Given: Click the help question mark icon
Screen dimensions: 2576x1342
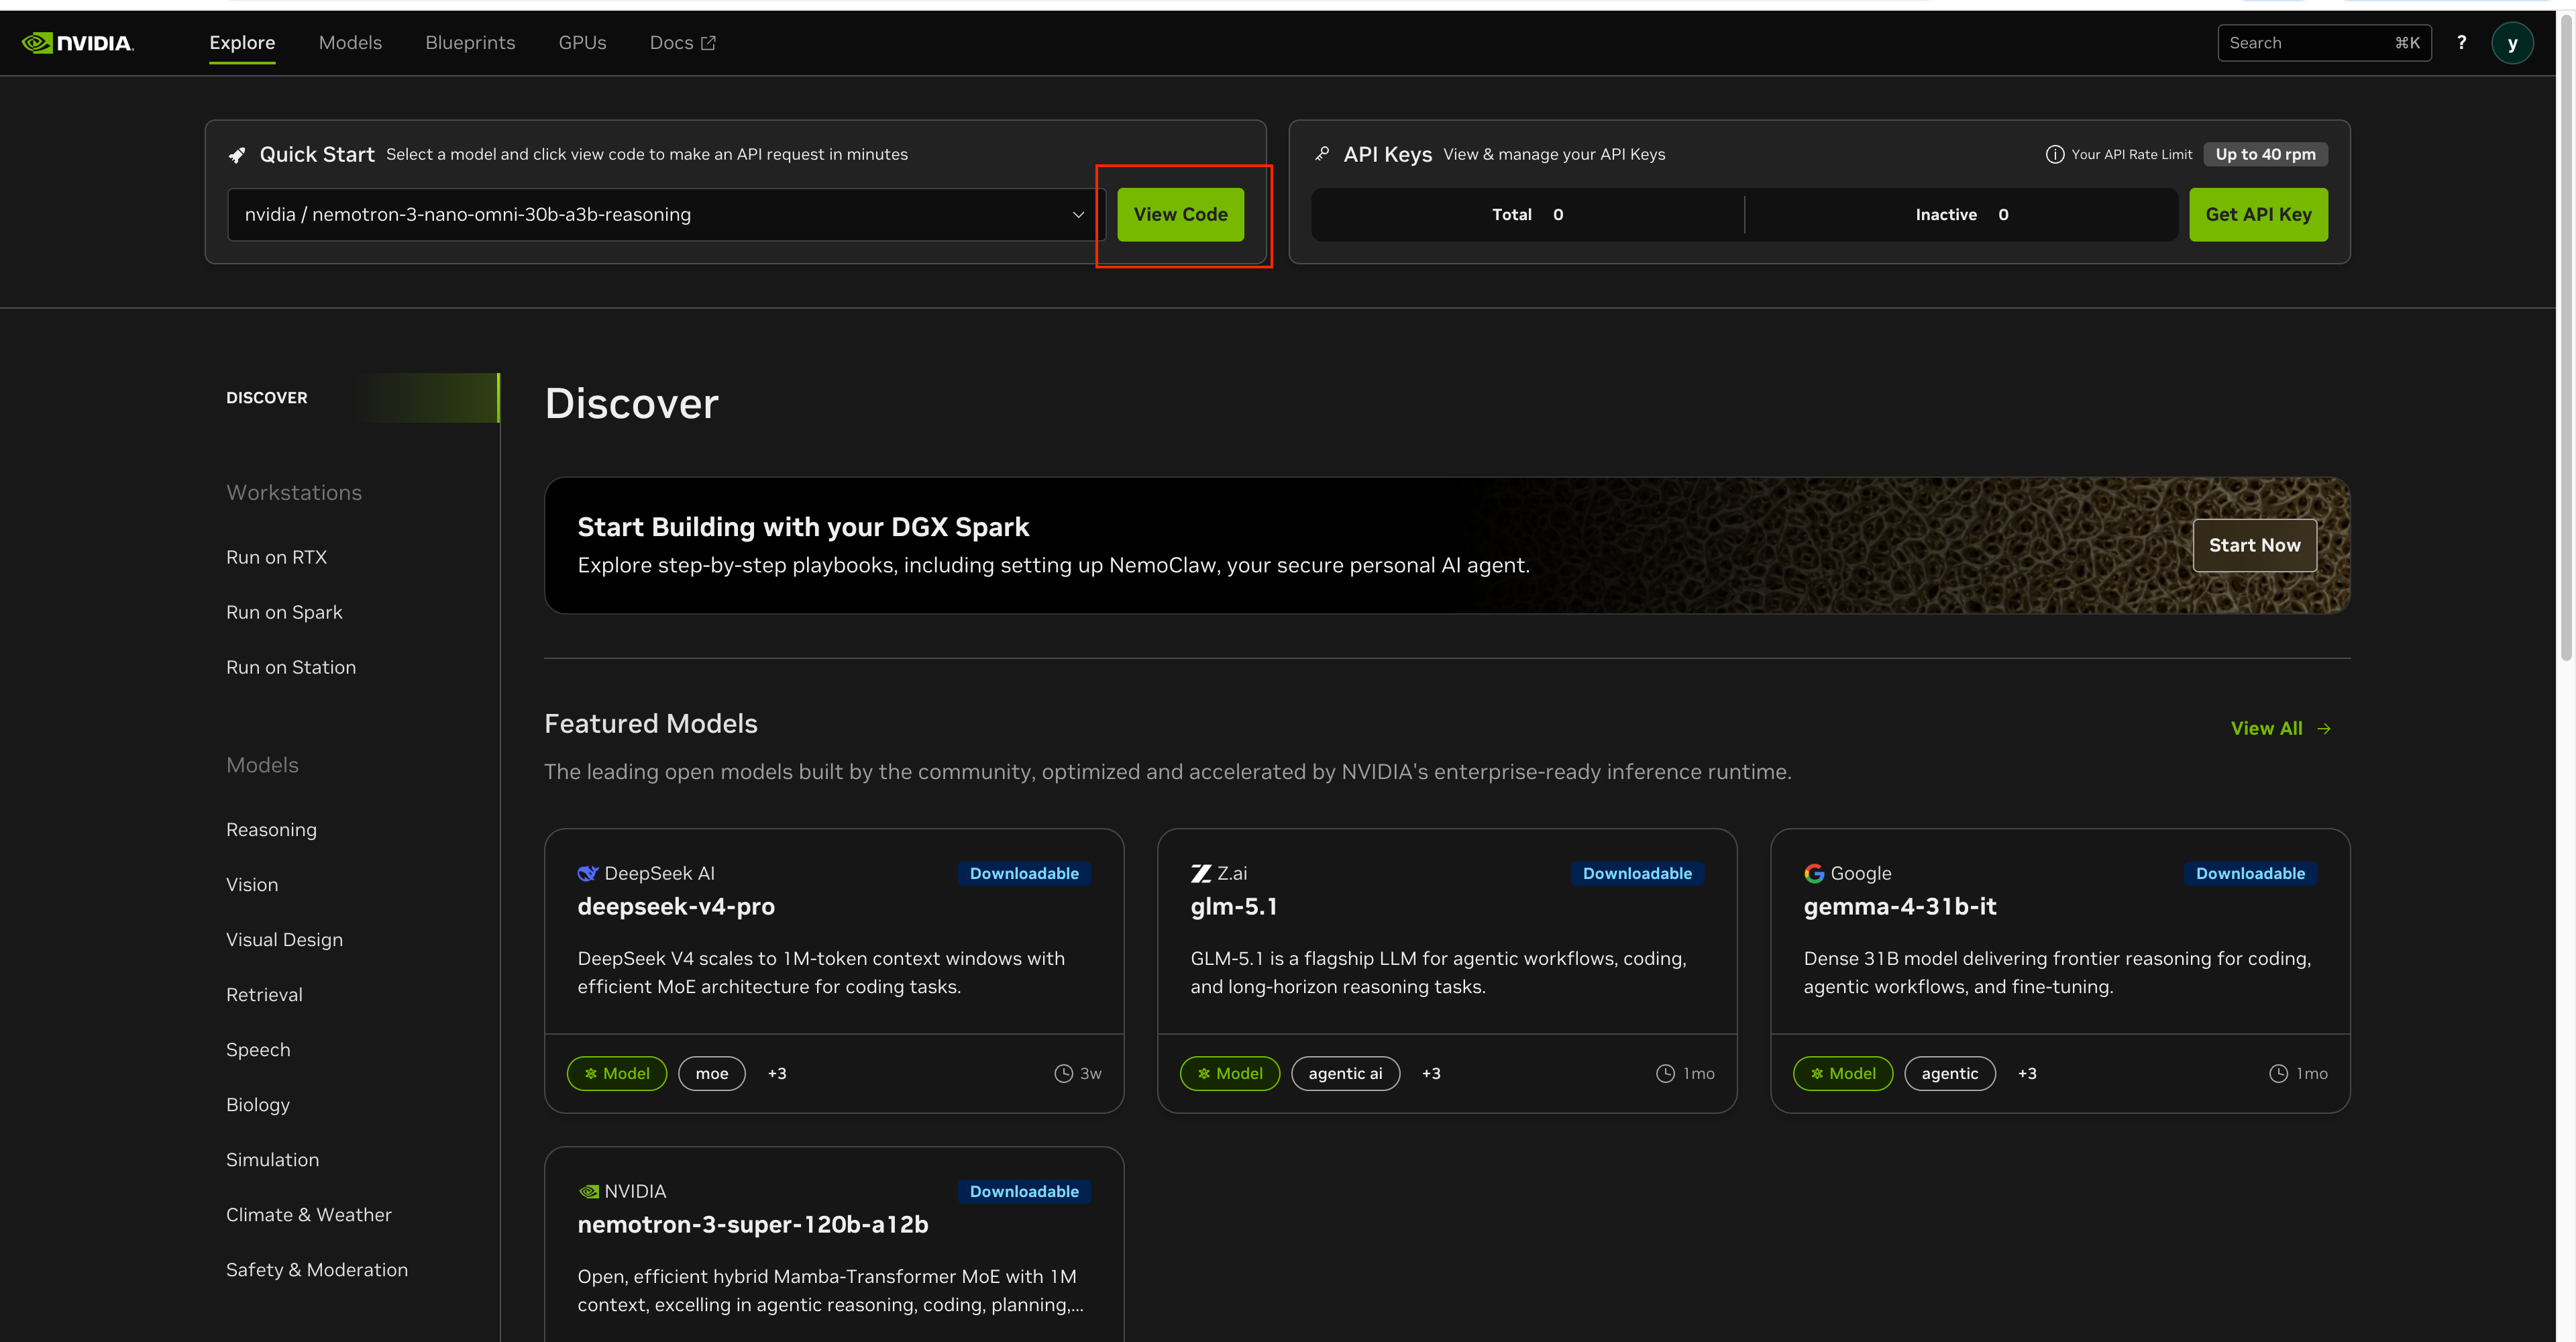Looking at the screenshot, I should 2461,43.
